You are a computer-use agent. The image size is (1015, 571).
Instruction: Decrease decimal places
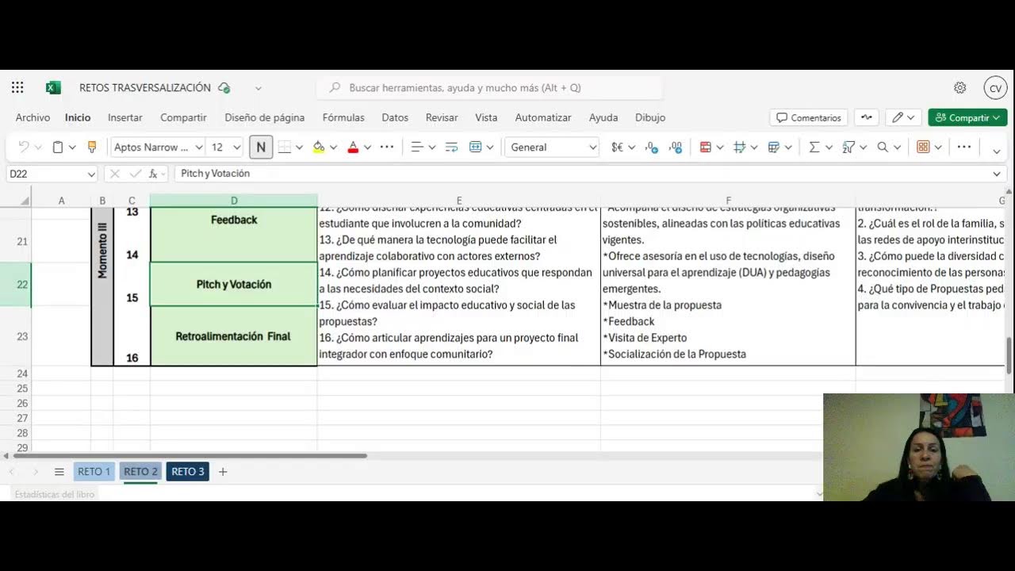pos(651,147)
